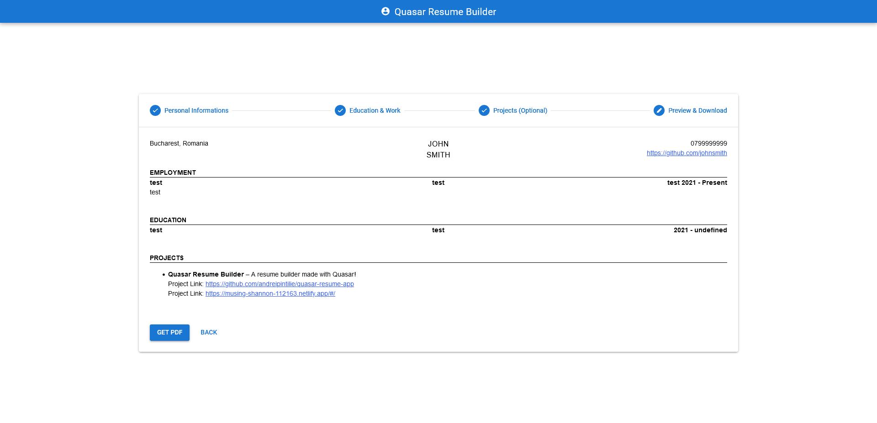Click the phone number 0799999999
877x423 pixels.
tap(708, 143)
